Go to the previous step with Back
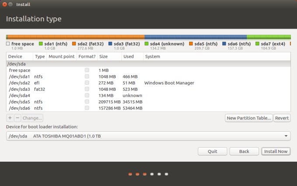This screenshot has height=186, width=297. 244,151
